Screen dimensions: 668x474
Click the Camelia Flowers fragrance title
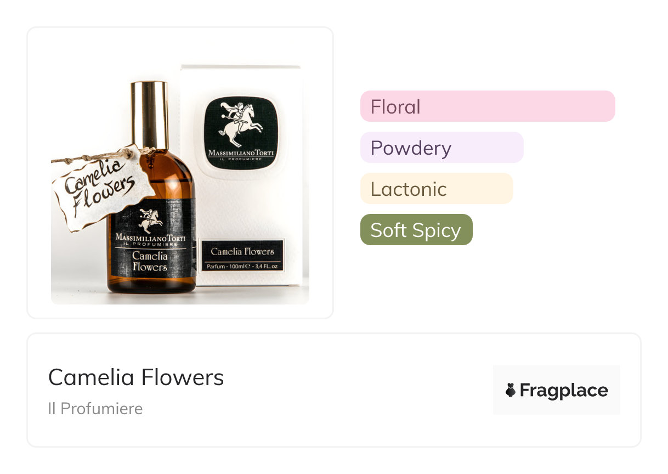(x=136, y=377)
